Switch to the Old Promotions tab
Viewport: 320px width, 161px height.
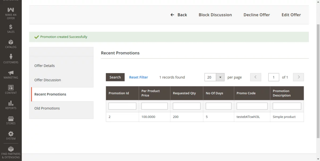[x=47, y=108]
